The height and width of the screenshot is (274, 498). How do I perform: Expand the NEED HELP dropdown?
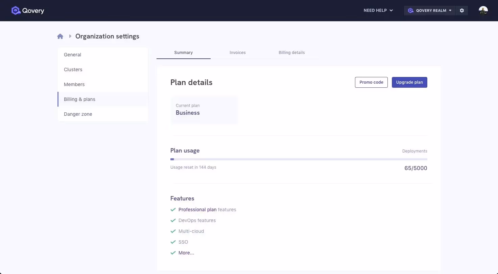coord(378,10)
